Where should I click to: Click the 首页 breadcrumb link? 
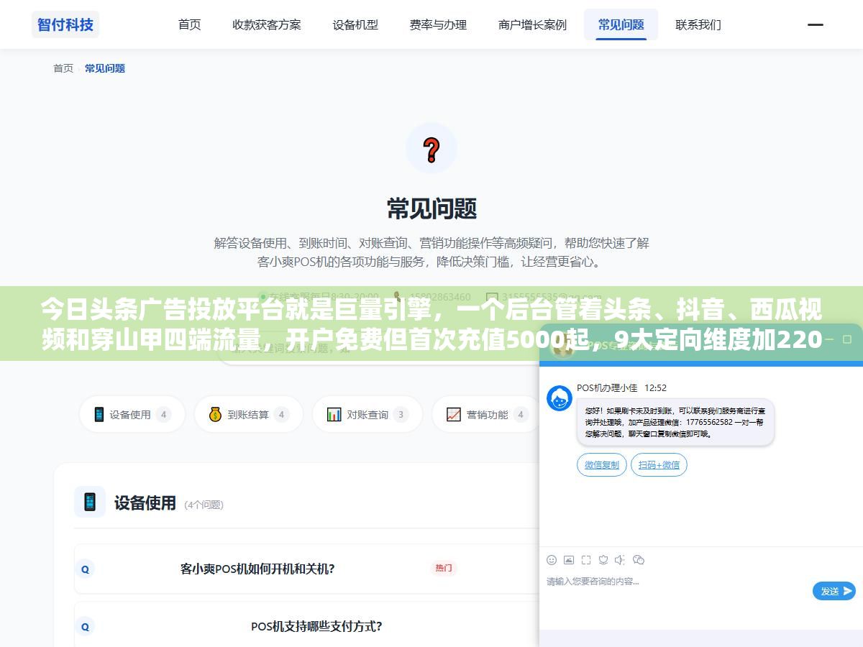coord(63,68)
